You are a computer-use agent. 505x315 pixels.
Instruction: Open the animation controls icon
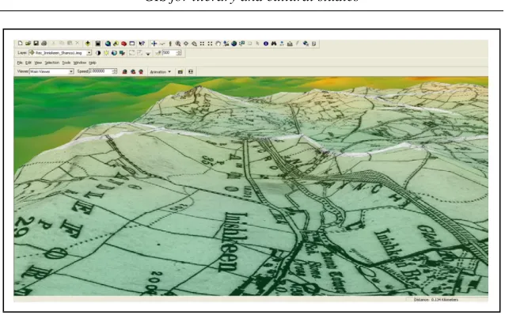pos(191,72)
